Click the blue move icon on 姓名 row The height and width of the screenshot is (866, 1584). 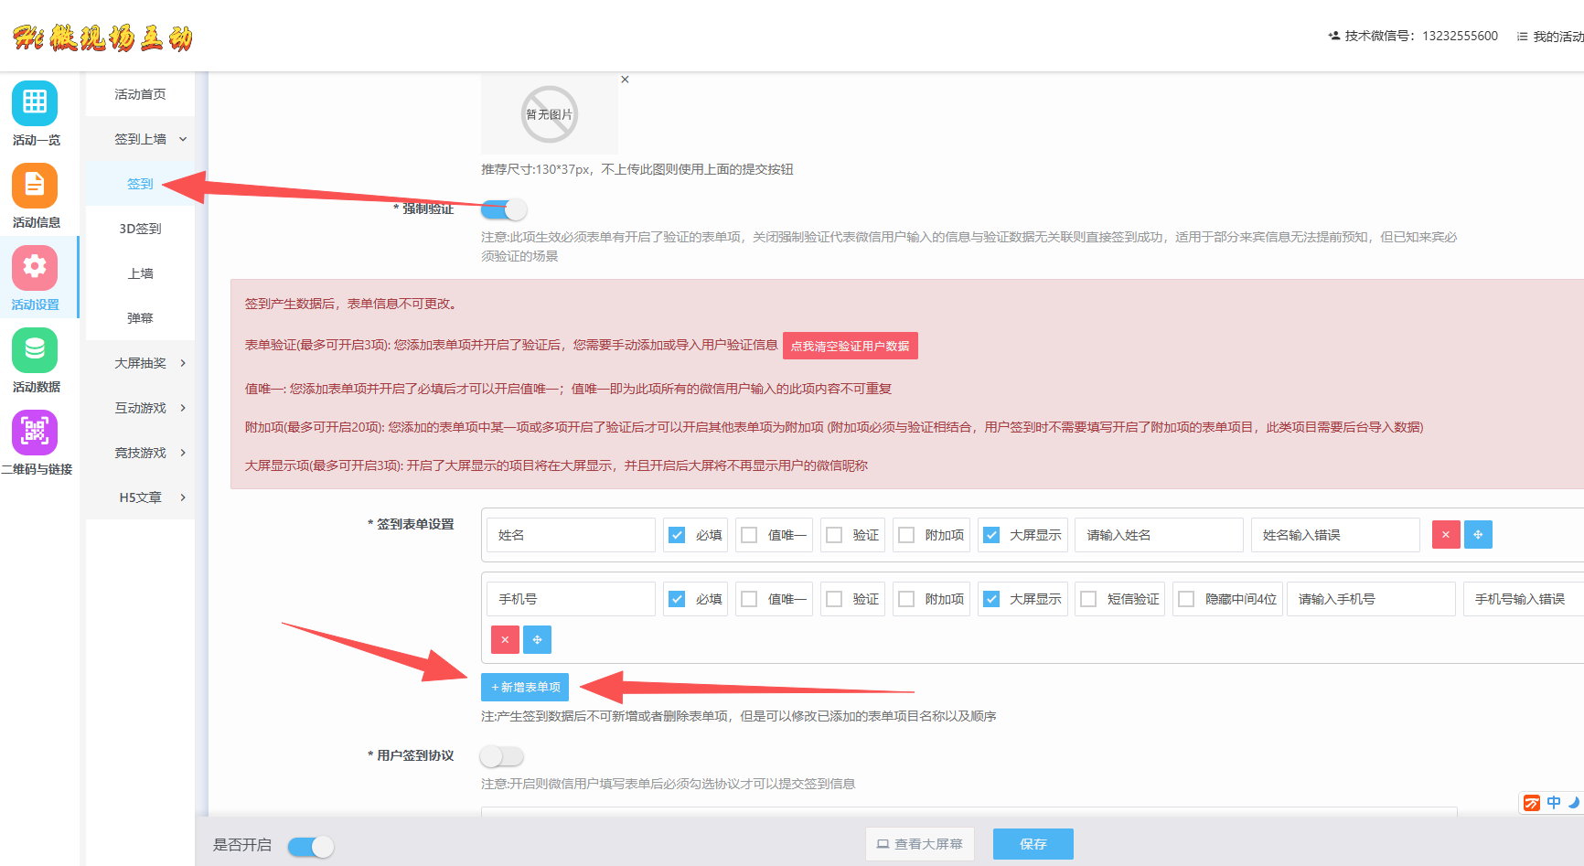1478,535
